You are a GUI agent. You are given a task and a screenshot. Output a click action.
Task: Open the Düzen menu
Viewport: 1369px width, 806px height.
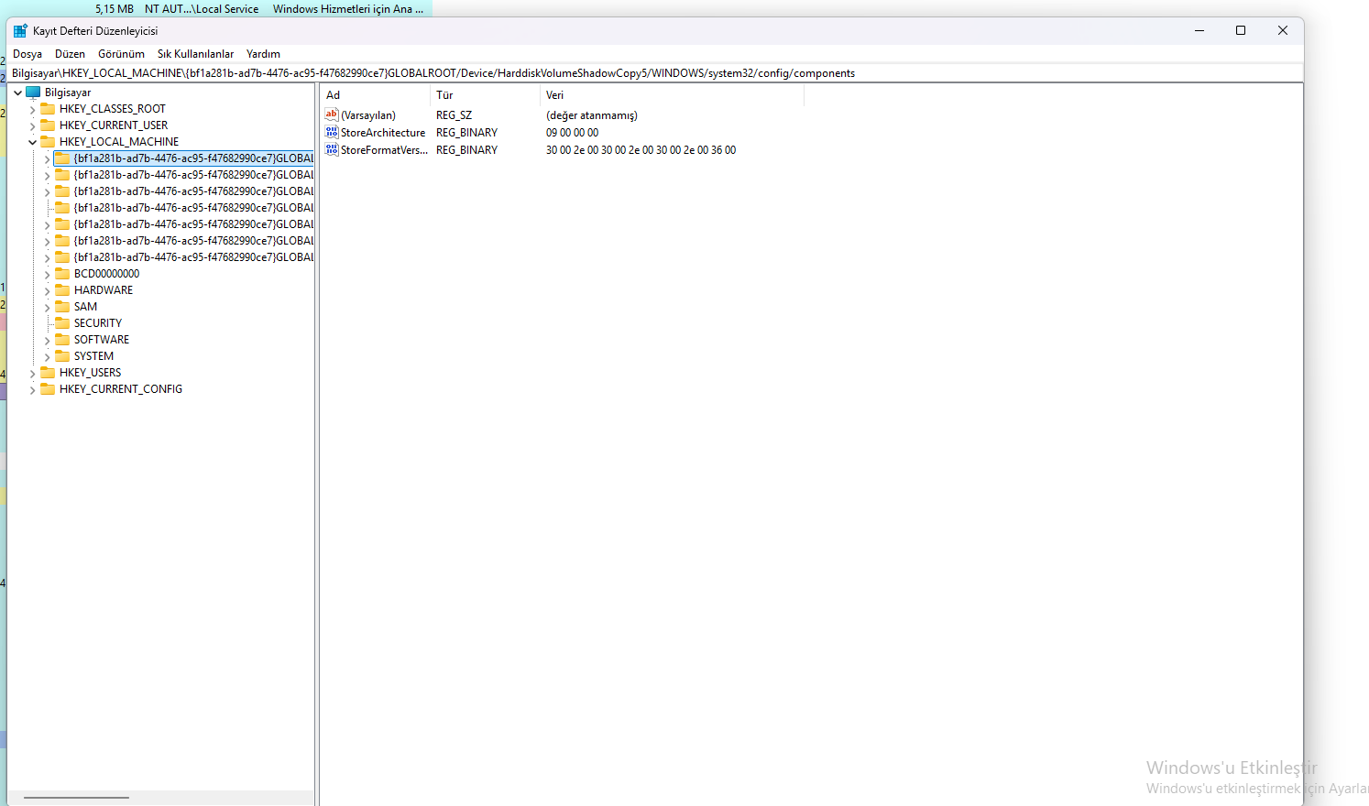point(70,54)
